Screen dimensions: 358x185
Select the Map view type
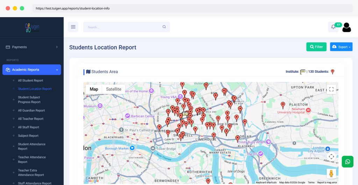pos(94,89)
